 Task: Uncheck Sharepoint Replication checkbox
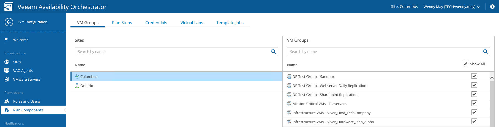pyautogui.click(x=474, y=94)
